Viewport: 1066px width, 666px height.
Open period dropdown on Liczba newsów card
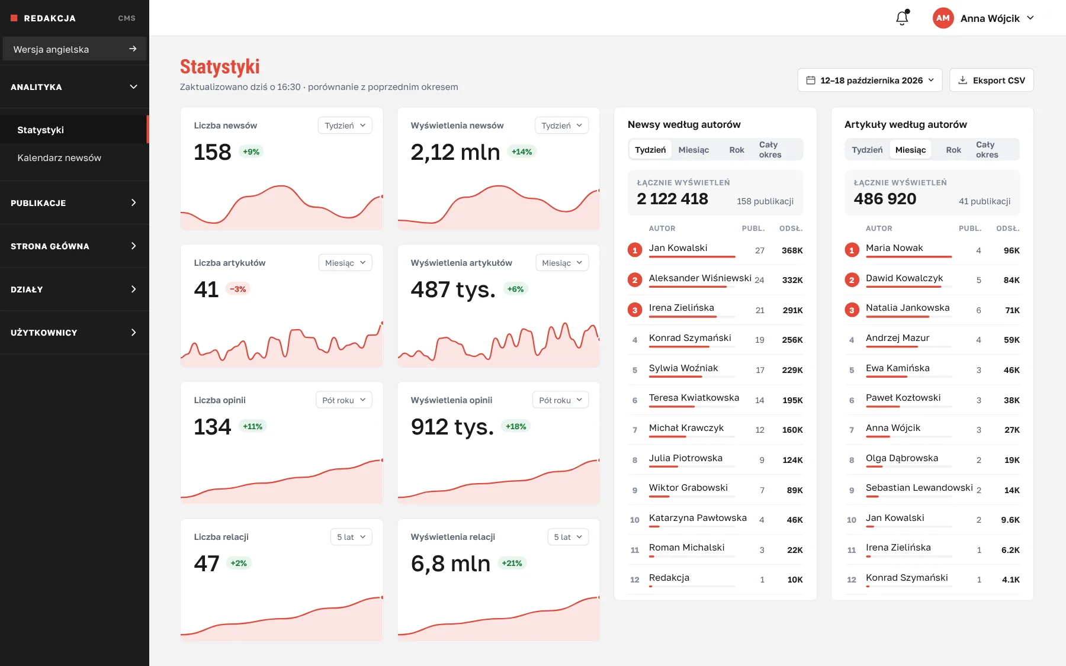[x=345, y=126]
